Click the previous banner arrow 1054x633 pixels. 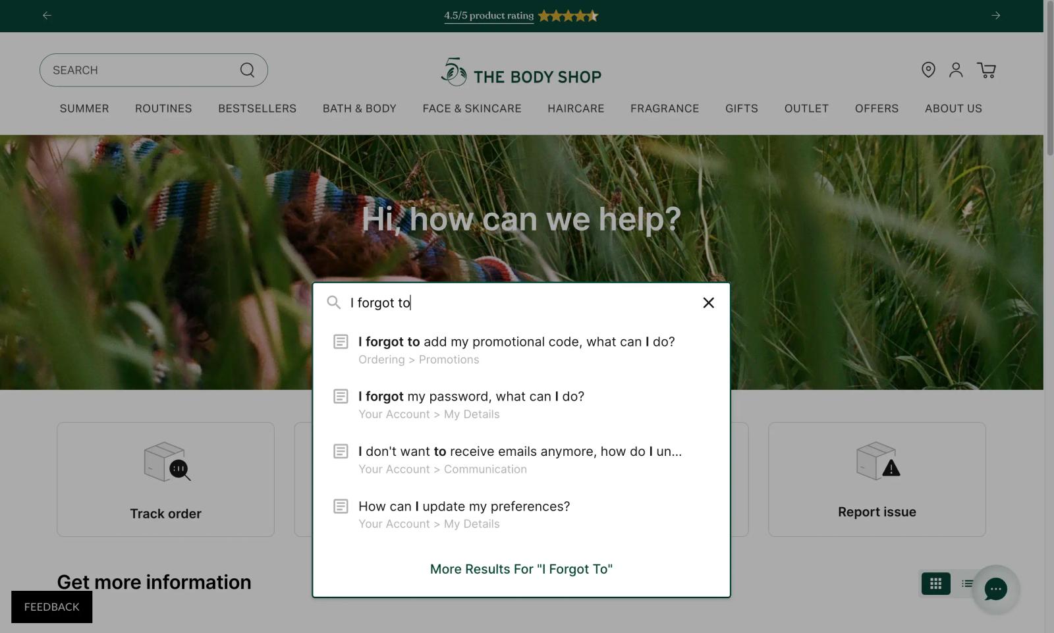pos(47,15)
